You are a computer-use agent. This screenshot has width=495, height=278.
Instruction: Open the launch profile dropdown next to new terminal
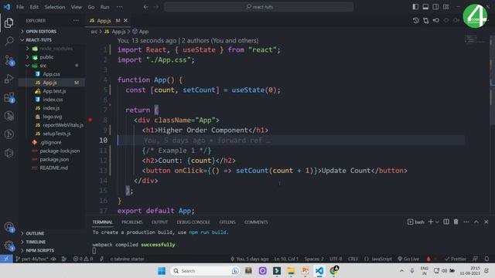pyautogui.click(x=437, y=222)
